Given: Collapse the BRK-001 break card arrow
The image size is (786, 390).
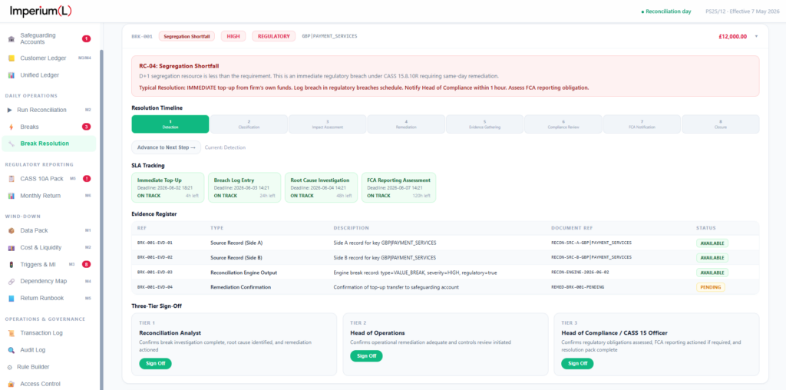Looking at the screenshot, I should tap(756, 37).
